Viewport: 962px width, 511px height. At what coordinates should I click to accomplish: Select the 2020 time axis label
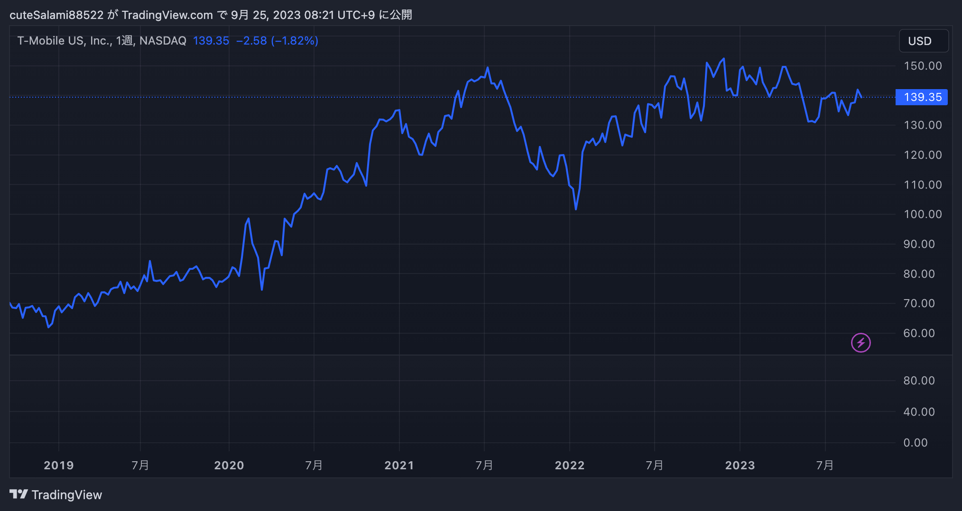(229, 465)
